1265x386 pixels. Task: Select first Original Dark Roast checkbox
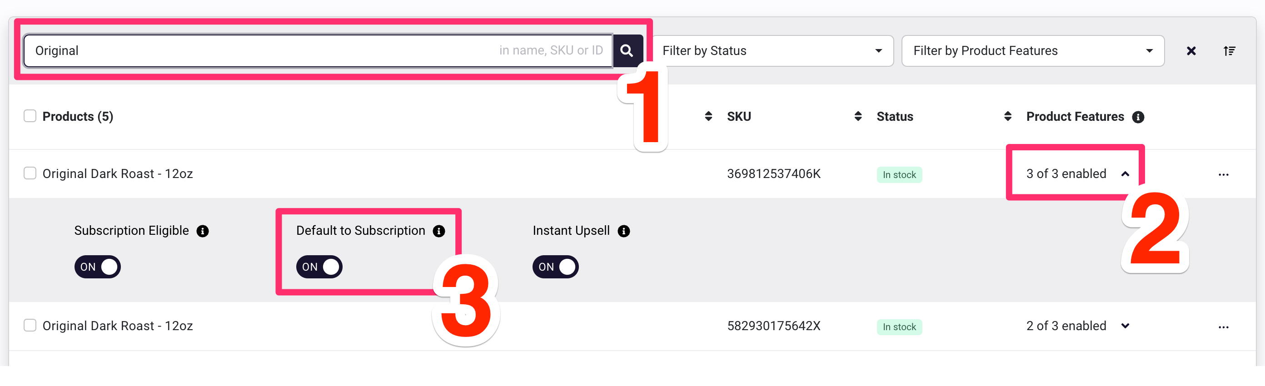point(30,173)
